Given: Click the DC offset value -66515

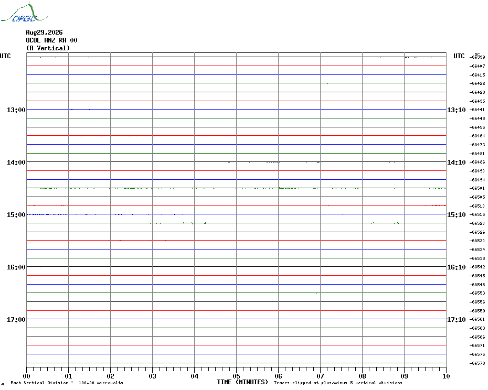Looking at the screenshot, I should (x=477, y=215).
